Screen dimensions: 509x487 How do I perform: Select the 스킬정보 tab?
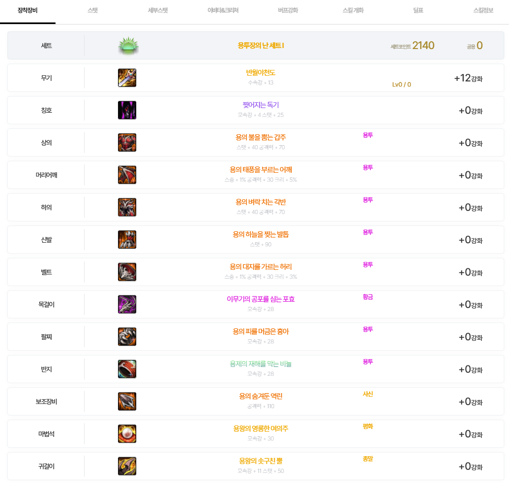(483, 10)
